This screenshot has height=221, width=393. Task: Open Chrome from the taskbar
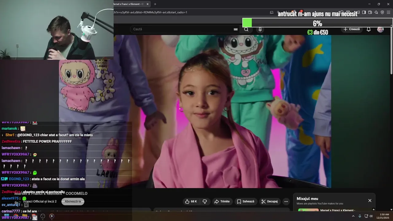pyautogui.click(x=15, y=216)
